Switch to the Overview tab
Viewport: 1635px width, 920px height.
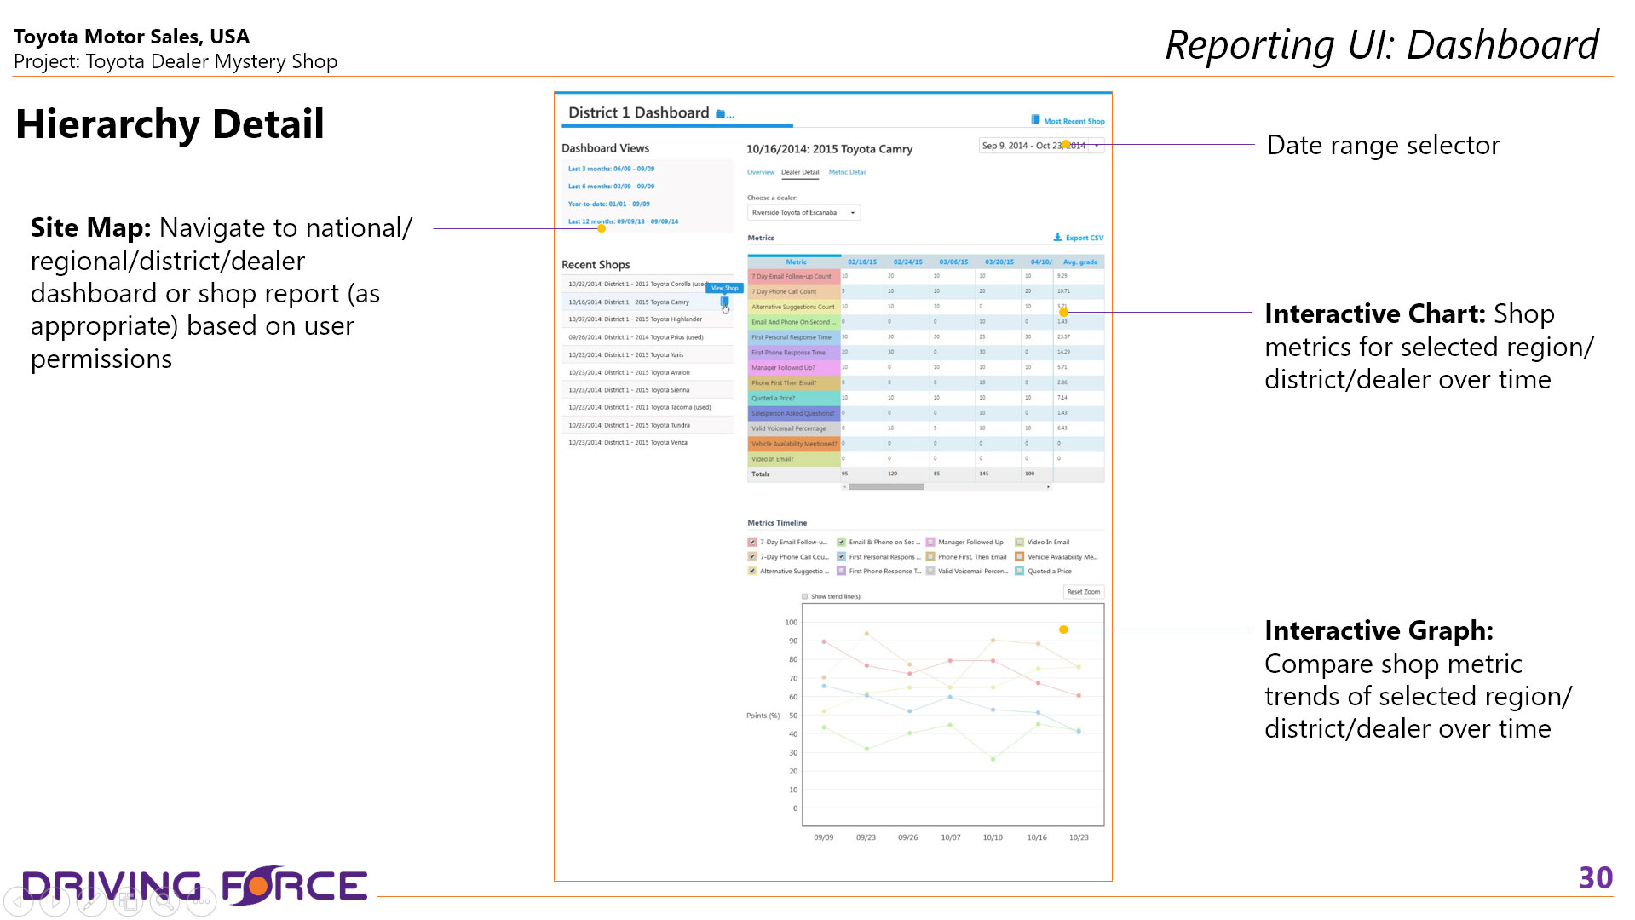pos(761,172)
